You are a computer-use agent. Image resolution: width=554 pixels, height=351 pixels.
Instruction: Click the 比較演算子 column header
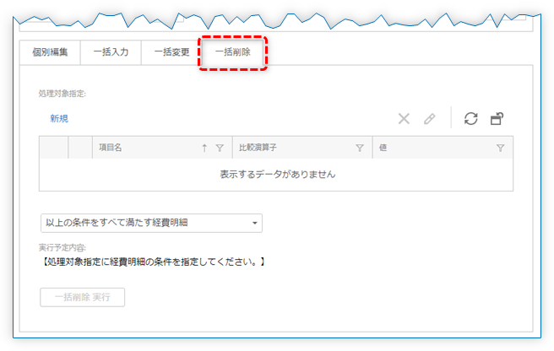302,148
